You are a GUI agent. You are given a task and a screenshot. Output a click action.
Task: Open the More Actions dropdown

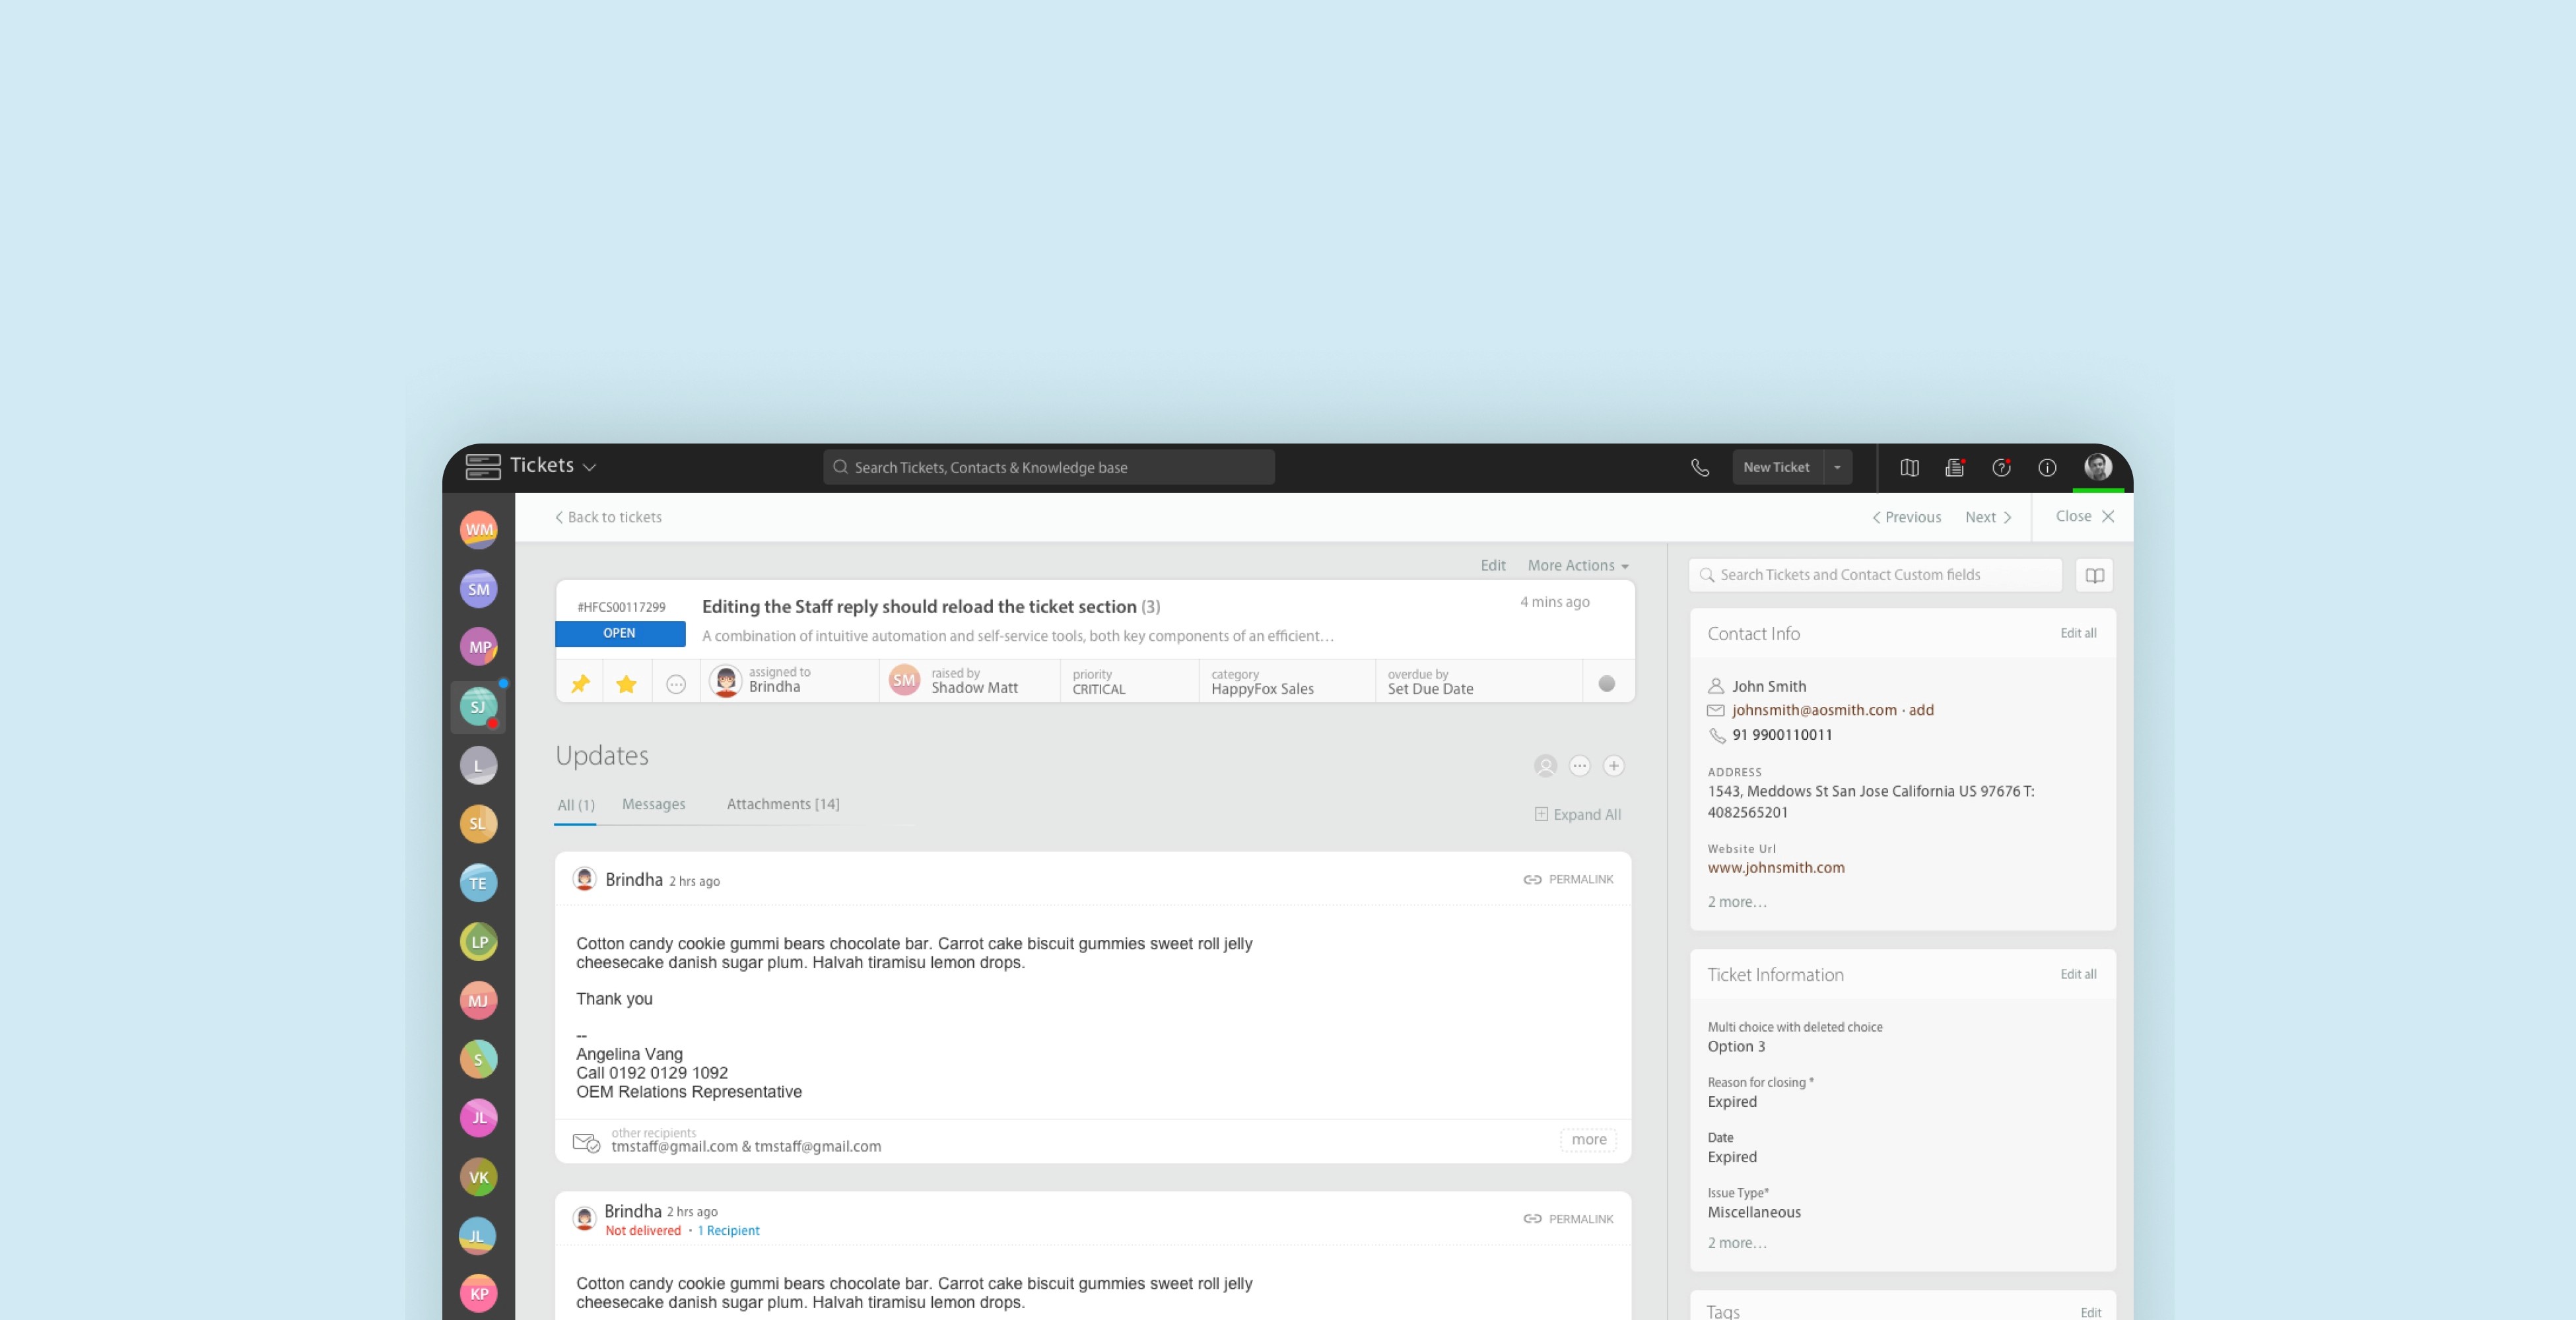pyautogui.click(x=1577, y=566)
